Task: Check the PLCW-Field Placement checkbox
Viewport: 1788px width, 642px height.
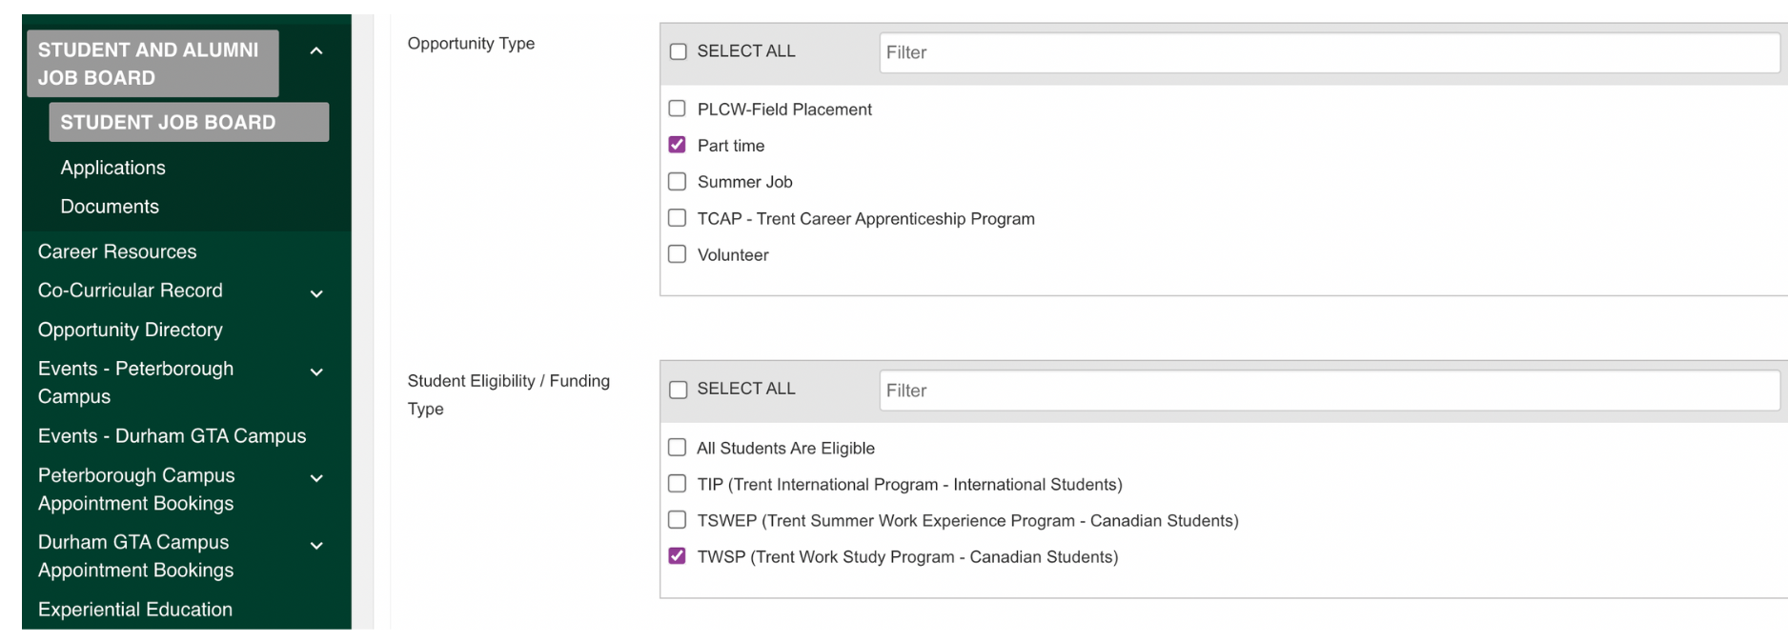Action: tap(677, 108)
